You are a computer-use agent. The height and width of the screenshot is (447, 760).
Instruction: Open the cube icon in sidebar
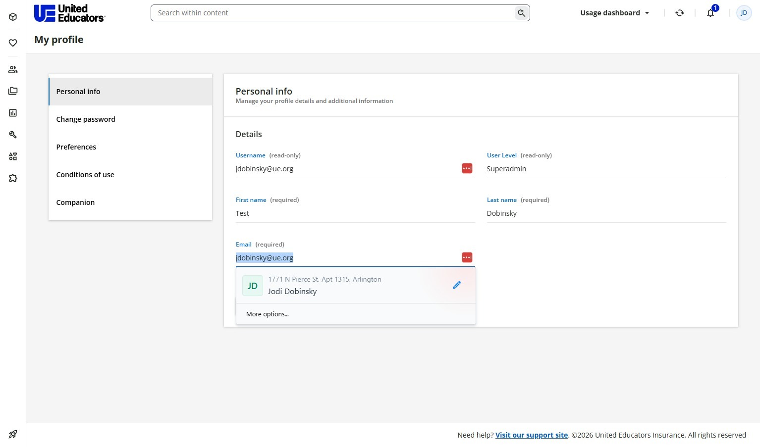tap(13, 17)
